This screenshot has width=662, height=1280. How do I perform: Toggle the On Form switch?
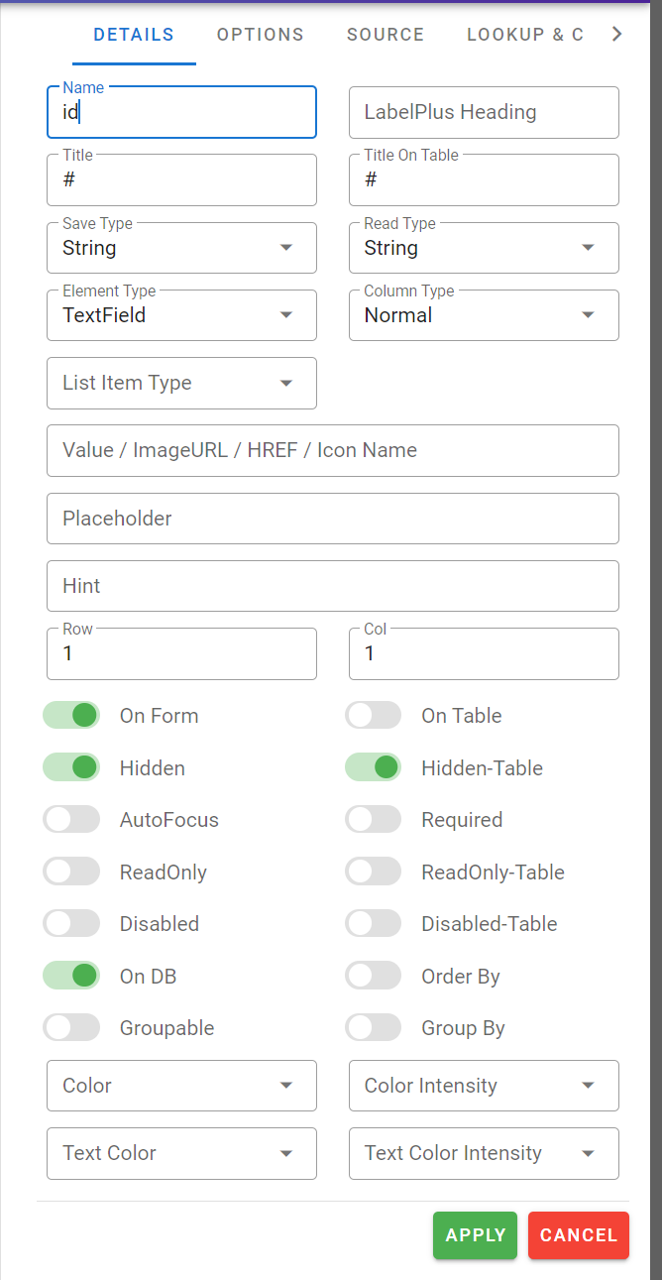pos(71,716)
